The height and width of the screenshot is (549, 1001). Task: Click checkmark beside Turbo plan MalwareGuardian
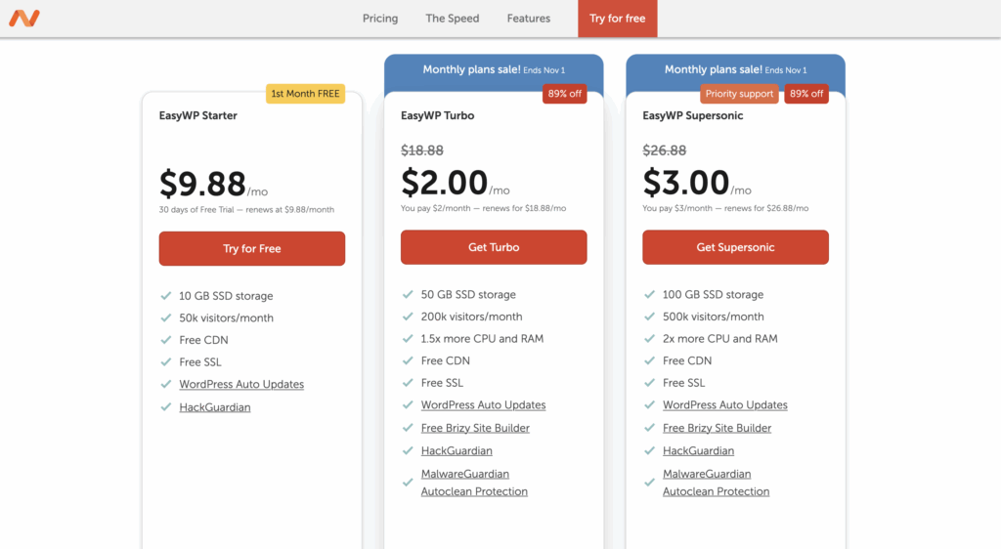(x=408, y=483)
